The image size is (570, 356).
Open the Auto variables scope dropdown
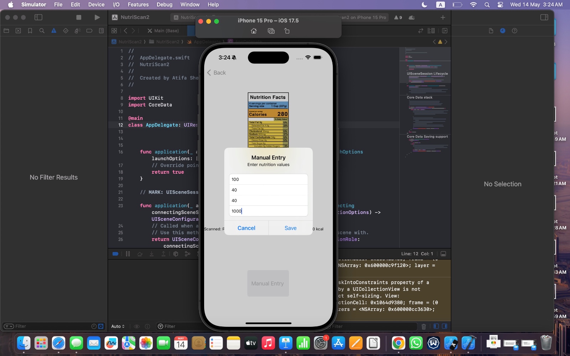(x=118, y=326)
